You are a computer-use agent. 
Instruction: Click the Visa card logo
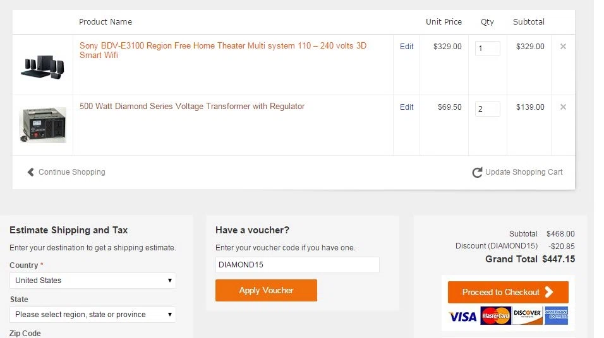463,316
